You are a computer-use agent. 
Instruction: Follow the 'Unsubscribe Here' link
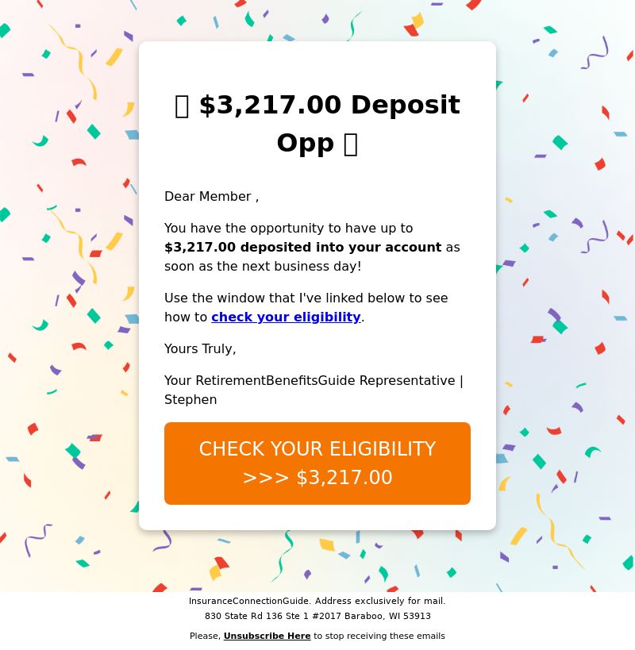267,636
